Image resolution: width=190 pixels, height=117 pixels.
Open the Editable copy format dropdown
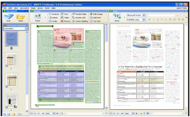(144, 20)
